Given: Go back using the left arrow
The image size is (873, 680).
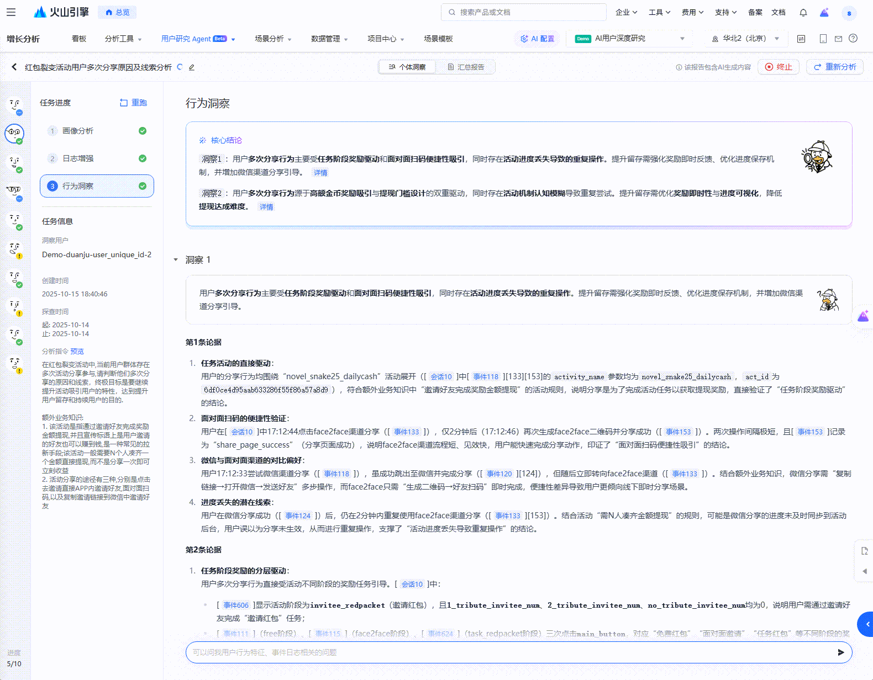Looking at the screenshot, I should (14, 67).
